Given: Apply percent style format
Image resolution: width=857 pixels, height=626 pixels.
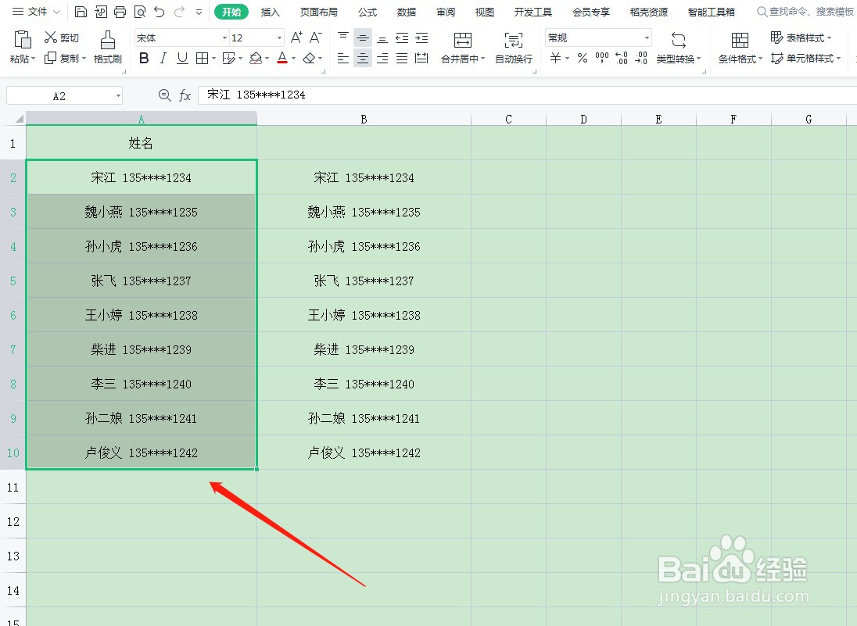Looking at the screenshot, I should 583,58.
